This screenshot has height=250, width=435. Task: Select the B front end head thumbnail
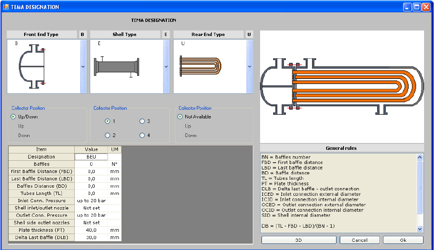32,66
